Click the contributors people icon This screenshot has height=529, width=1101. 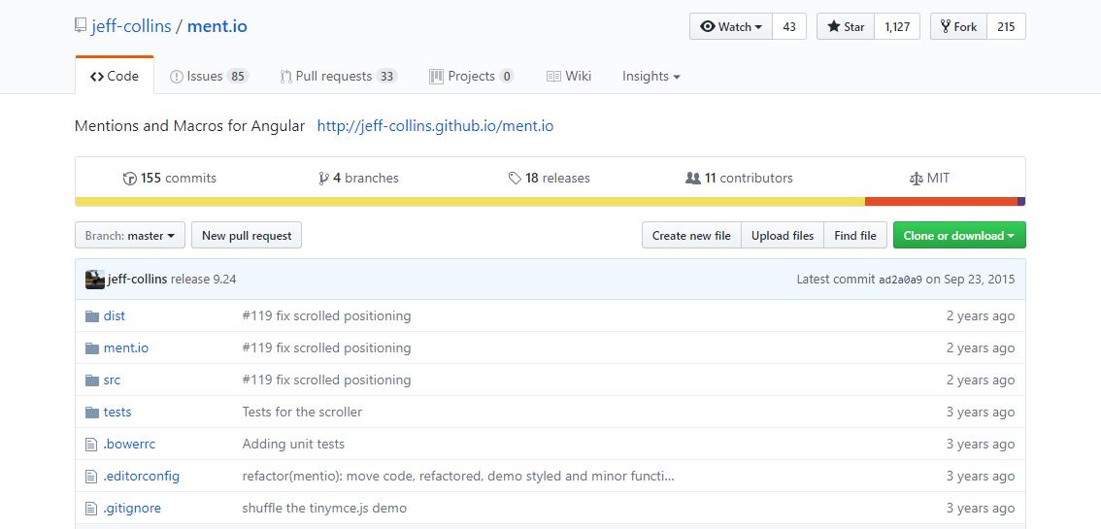(x=693, y=179)
